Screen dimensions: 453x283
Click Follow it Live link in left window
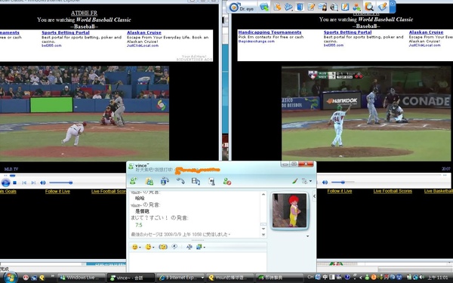click(x=57, y=192)
